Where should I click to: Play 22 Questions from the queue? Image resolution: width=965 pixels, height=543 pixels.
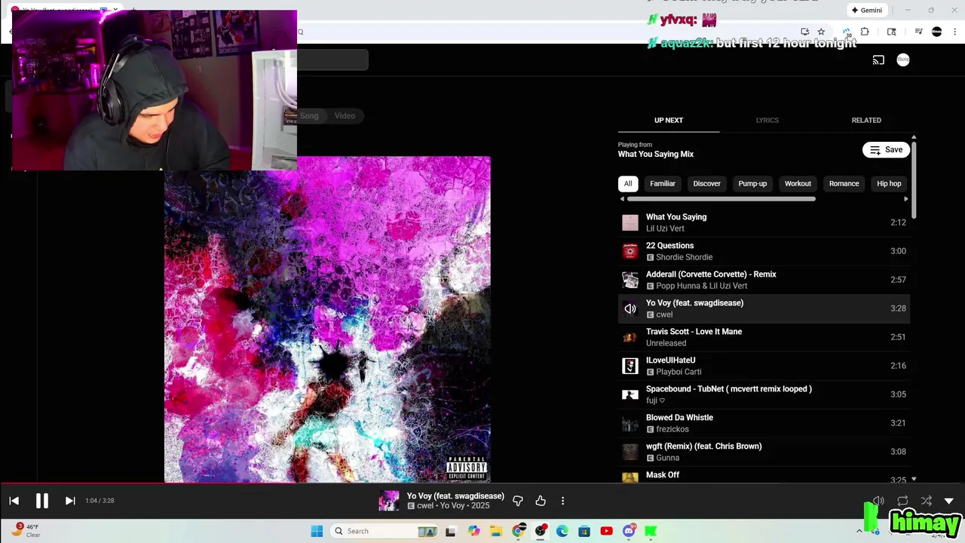[764, 251]
